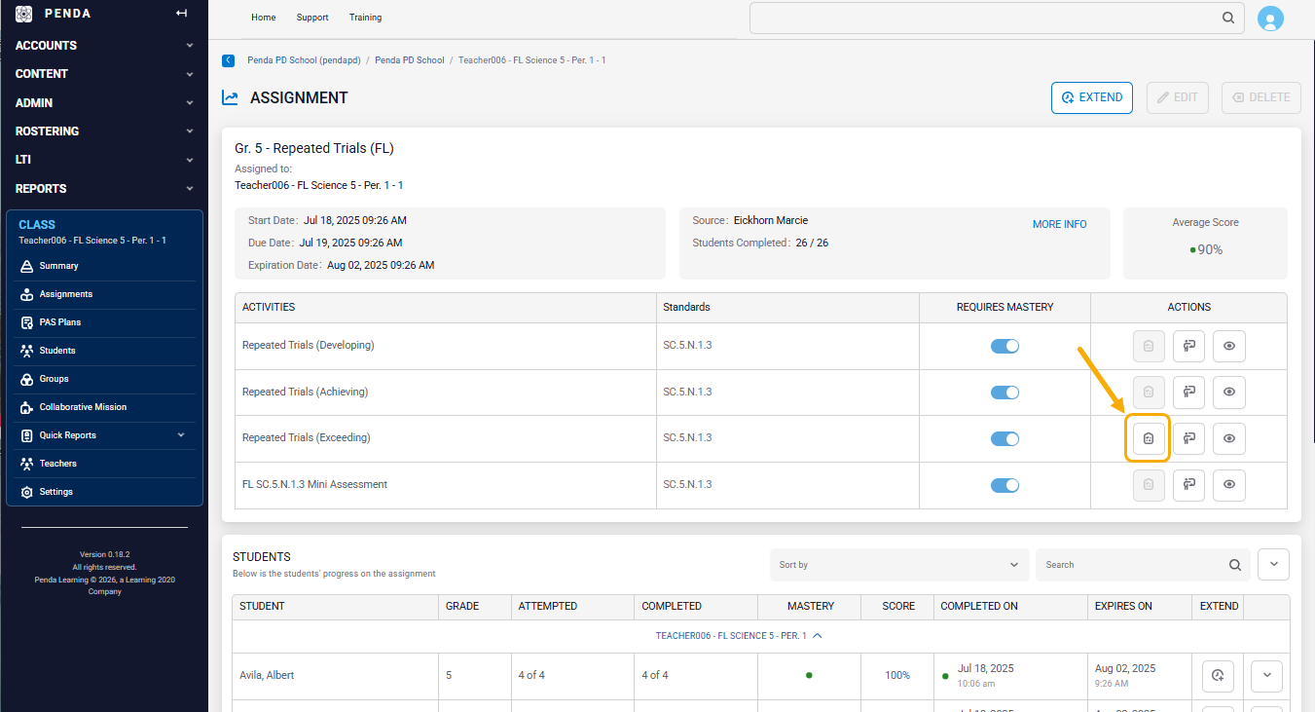The image size is (1315, 712).
Task: Click the breadcrumb back arrow icon
Action: [x=229, y=60]
